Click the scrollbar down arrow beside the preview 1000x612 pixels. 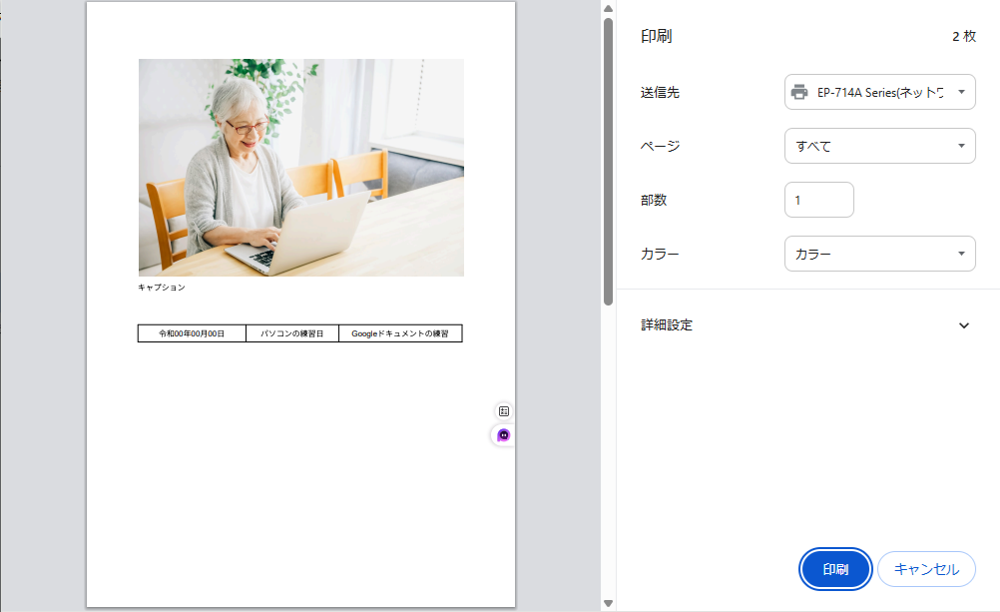[x=607, y=604]
